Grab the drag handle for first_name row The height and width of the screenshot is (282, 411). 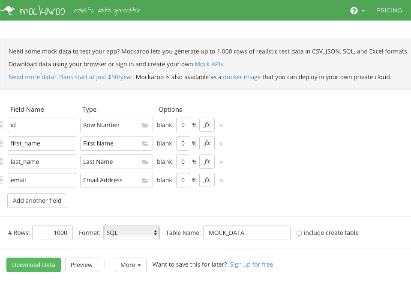point(2,143)
